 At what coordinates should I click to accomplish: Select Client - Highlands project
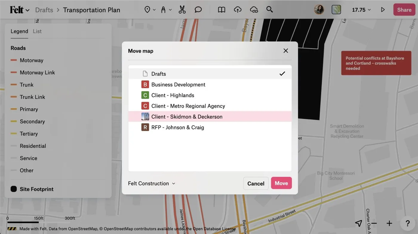(x=210, y=95)
